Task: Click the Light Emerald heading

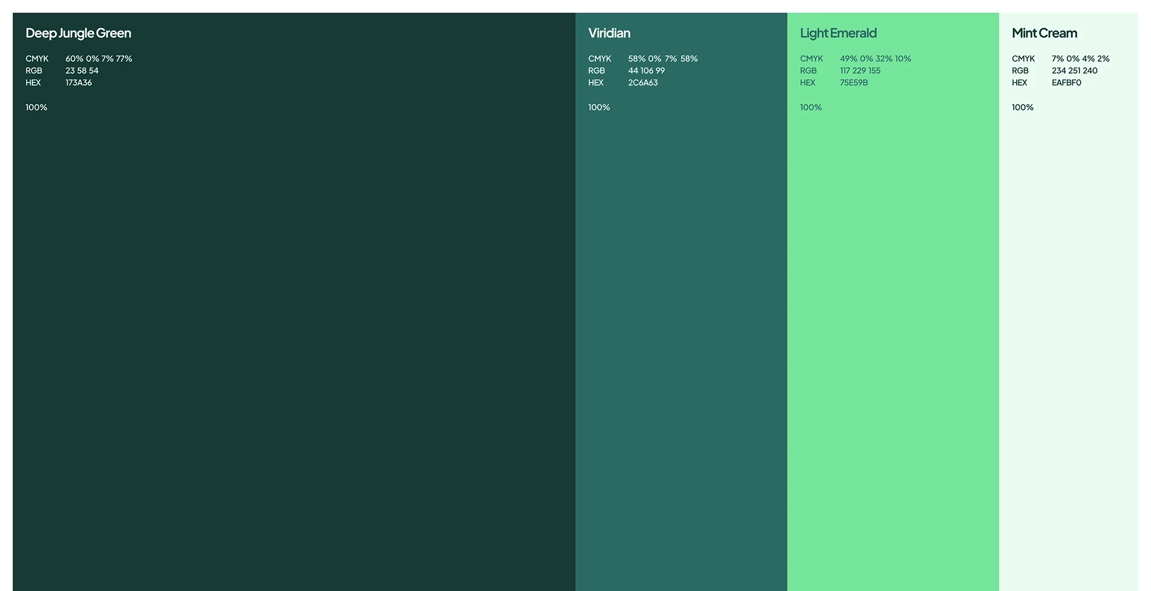Action: click(x=838, y=34)
